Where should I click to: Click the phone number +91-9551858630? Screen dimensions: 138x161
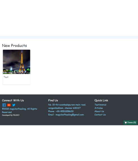click(65, 111)
